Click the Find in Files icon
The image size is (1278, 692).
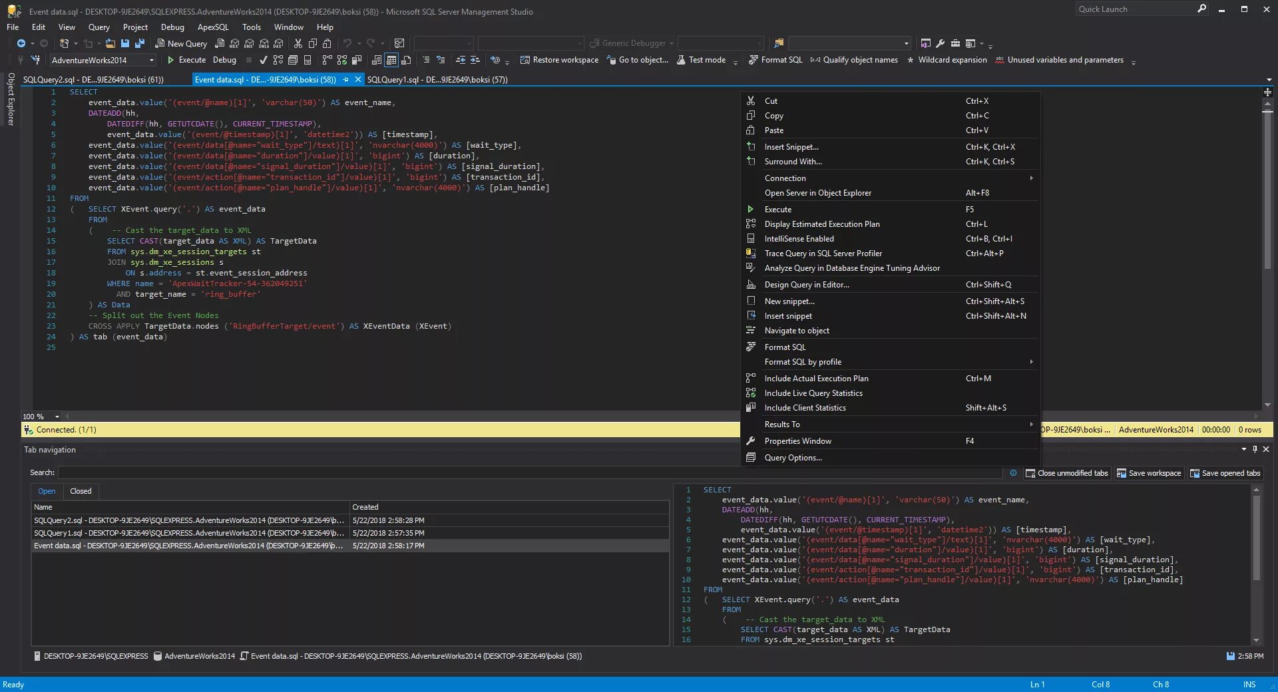pyautogui.click(x=778, y=43)
